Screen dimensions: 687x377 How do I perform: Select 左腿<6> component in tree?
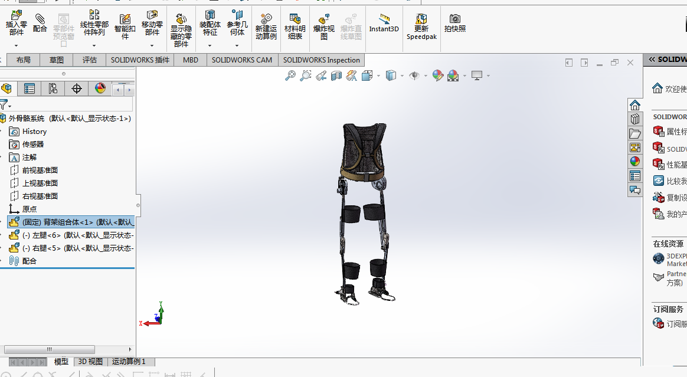click(71, 235)
